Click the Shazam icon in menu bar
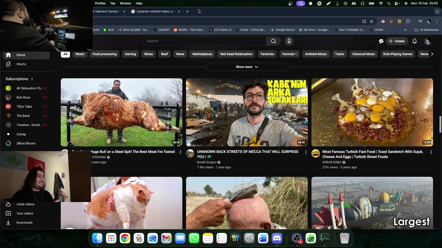The width and height of the screenshot is (442, 248). [319, 3]
